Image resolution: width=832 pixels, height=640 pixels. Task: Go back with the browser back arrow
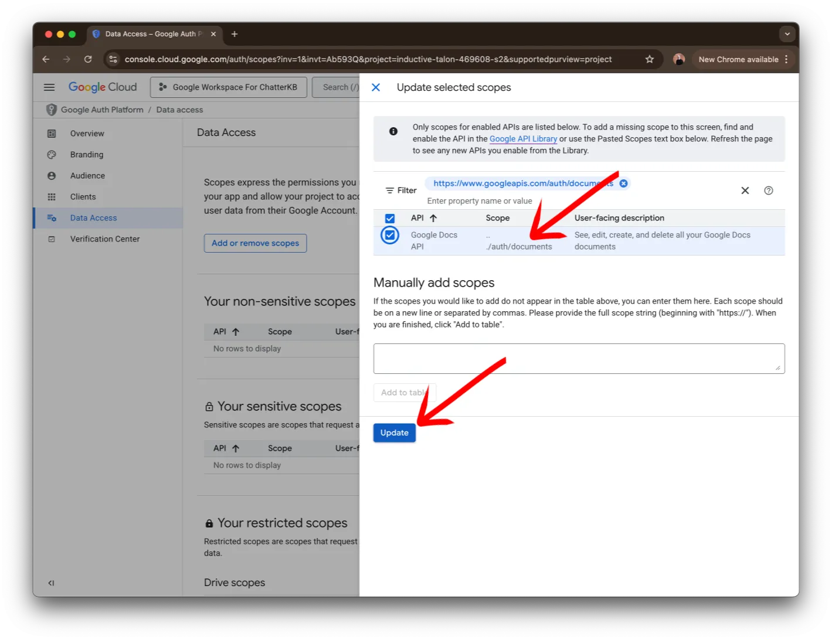click(x=46, y=59)
